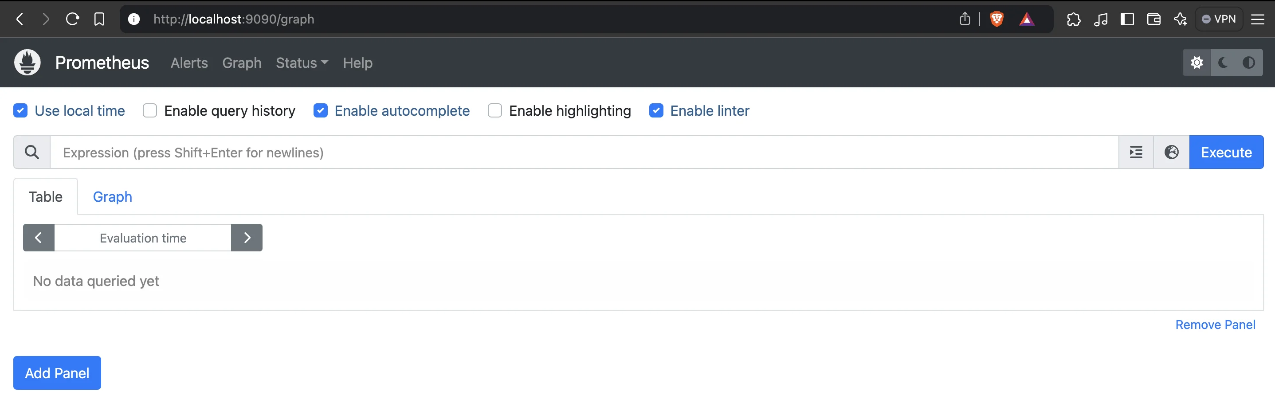Click the Prometheus brand title
Viewport: 1275px width, 407px height.
tap(102, 63)
